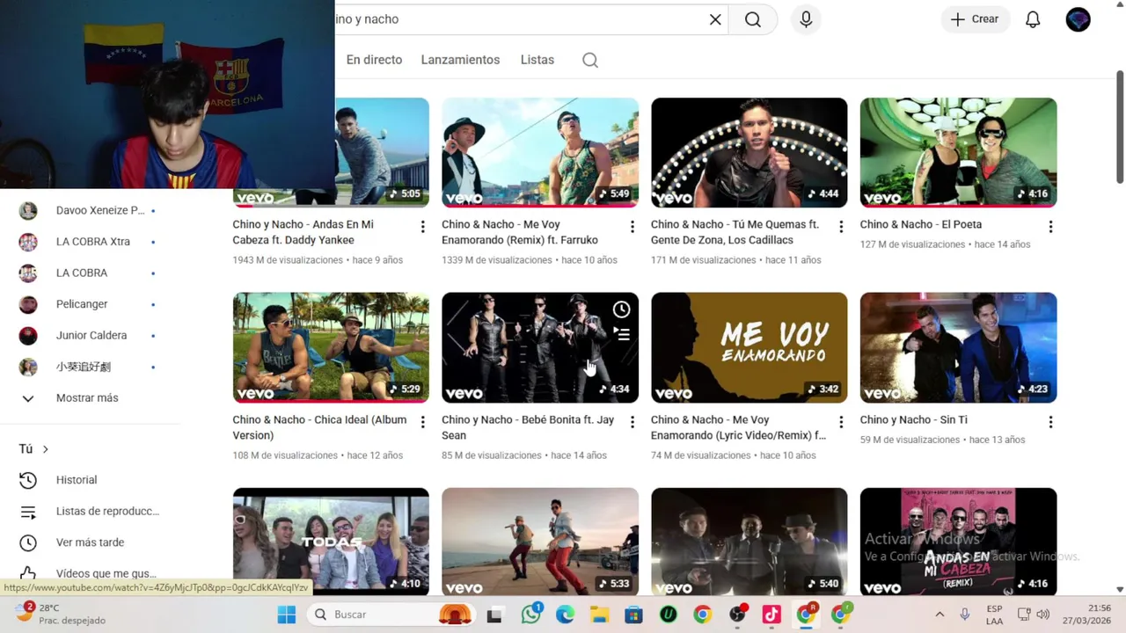Click title 'Chino y Nacho - Bebé Bonita ft. Jay Sean'
The image size is (1126, 633).
coord(528,427)
